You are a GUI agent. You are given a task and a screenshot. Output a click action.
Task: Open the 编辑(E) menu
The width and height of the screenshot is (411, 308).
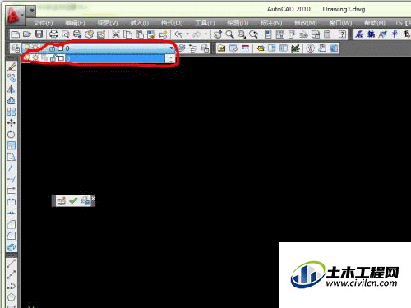75,23
